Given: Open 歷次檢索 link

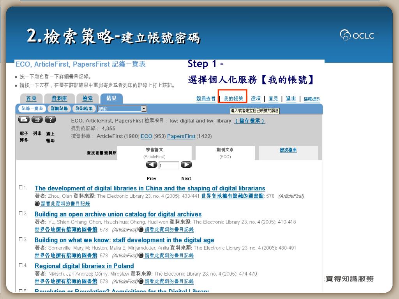Looking at the screenshot, I should [x=288, y=150].
